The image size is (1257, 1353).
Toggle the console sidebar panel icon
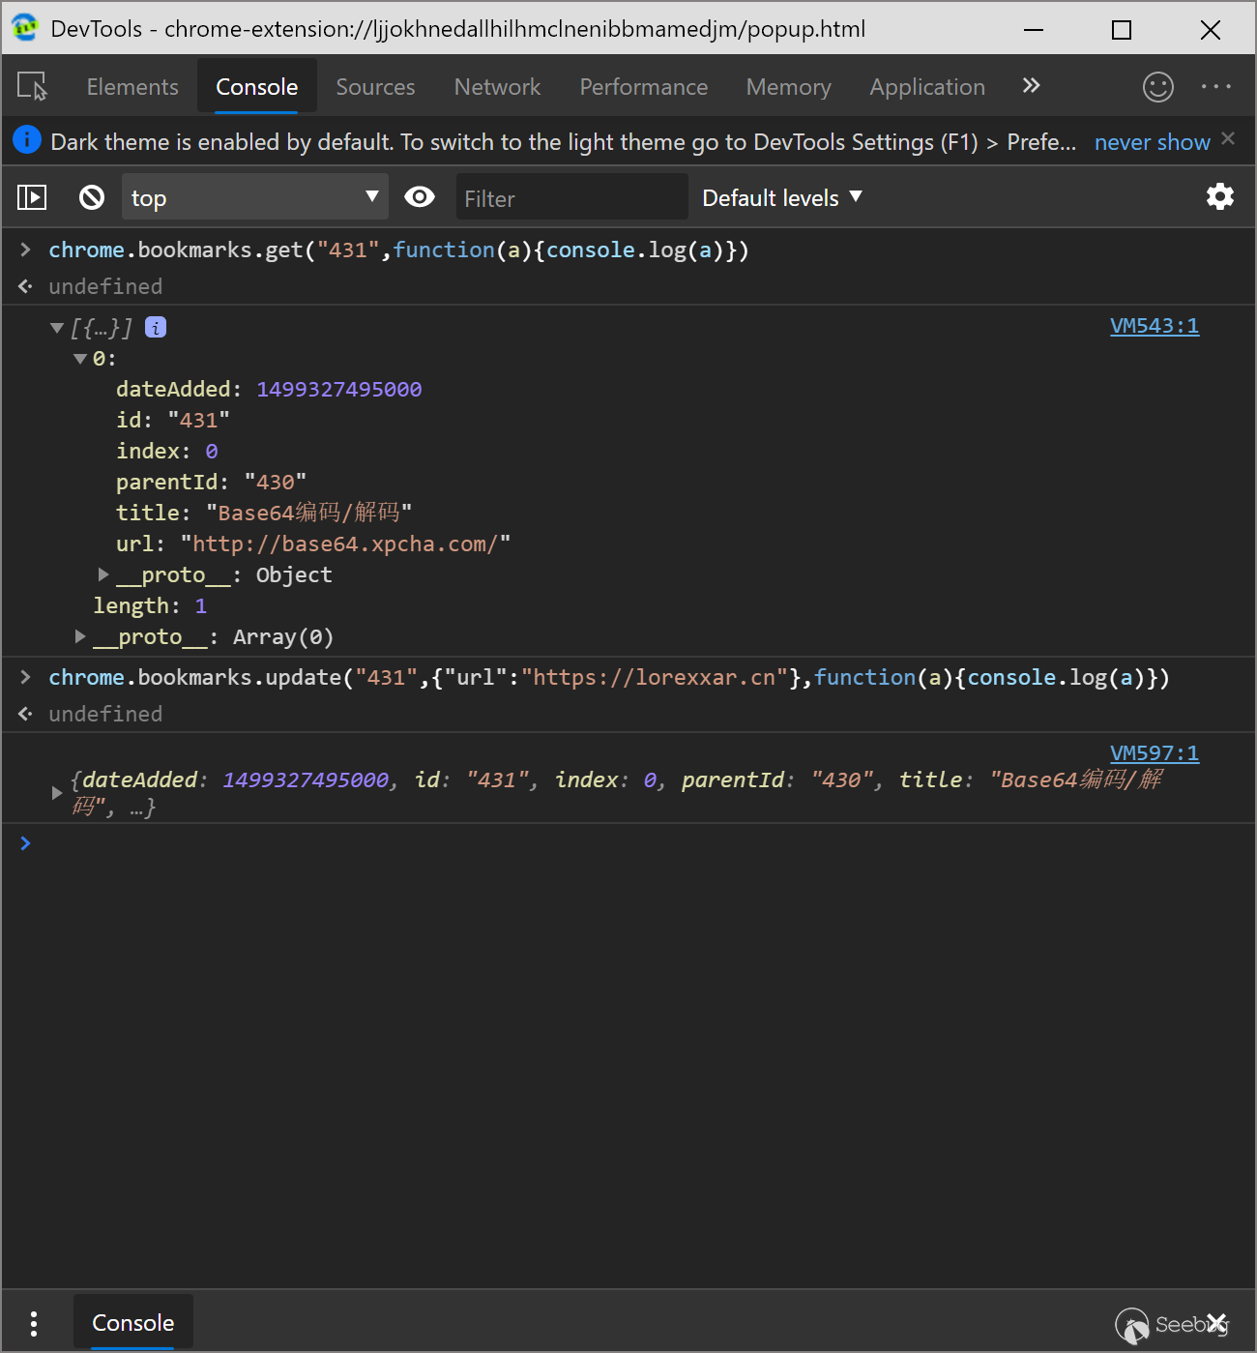pyautogui.click(x=32, y=197)
